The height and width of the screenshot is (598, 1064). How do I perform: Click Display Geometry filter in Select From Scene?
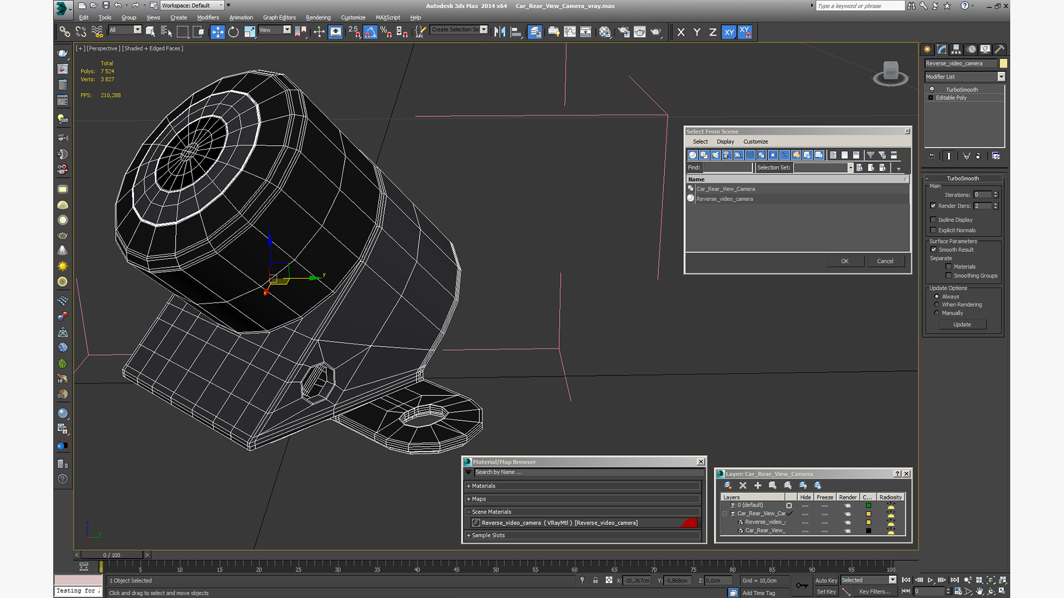[692, 155]
